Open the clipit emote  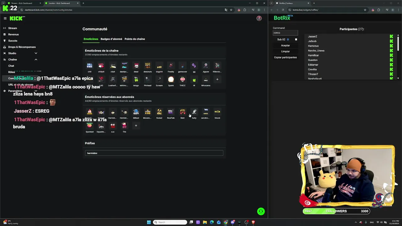(113, 66)
